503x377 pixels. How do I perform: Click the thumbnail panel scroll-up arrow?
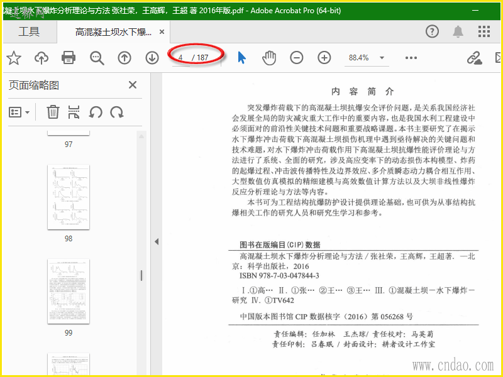click(x=141, y=136)
